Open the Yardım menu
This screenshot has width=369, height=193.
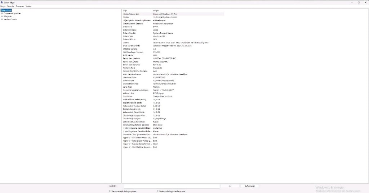(28, 6)
